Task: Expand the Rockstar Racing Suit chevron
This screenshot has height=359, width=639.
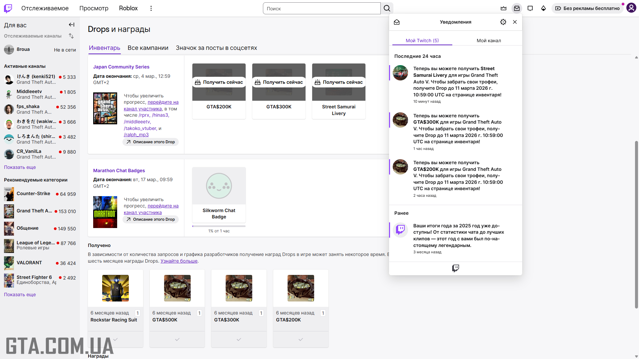Action: (x=115, y=339)
